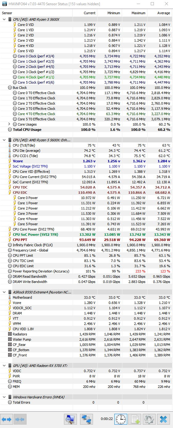
Task: Click the fan icon beside Water Pump
Action: (x=10, y=339)
